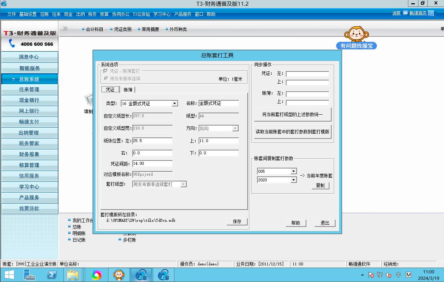
Task: Click the Chinese input mode indicator
Action: pos(399,275)
